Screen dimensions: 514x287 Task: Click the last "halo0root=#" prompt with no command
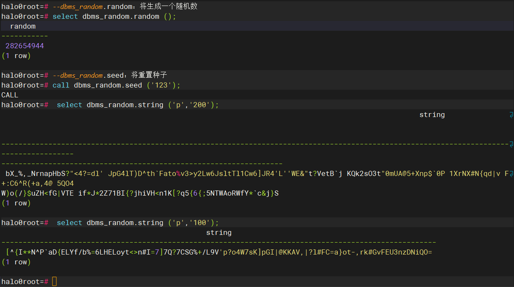pos(25,281)
